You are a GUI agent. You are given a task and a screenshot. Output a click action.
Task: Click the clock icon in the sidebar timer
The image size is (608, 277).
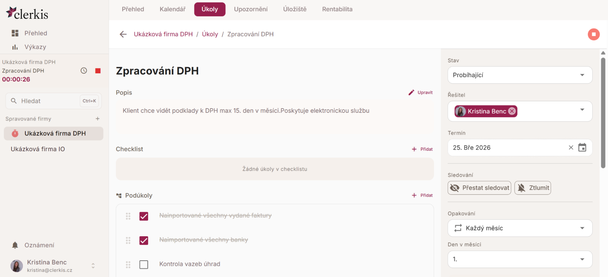pyautogui.click(x=84, y=71)
